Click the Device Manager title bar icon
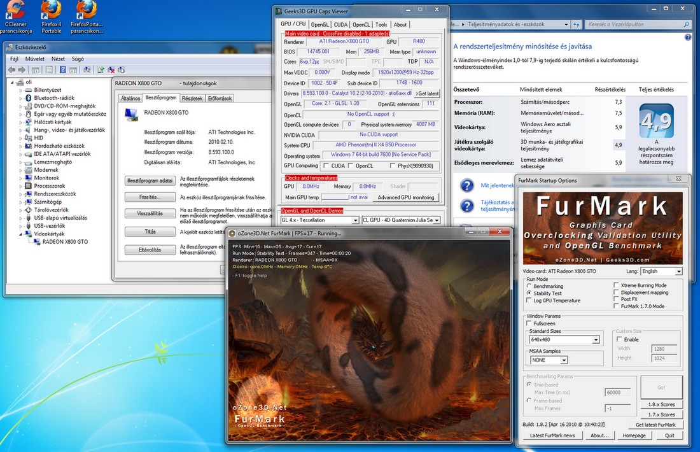The width and height of the screenshot is (700, 452). pyautogui.click(x=10, y=47)
